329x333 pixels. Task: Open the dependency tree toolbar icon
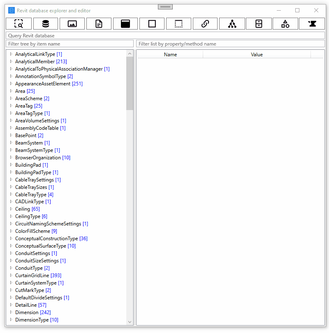tap(232, 24)
